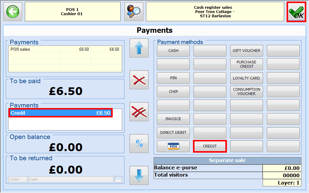The image size is (309, 193).
Task: Select the Credit £6.50 payment row
Action: 61,113
